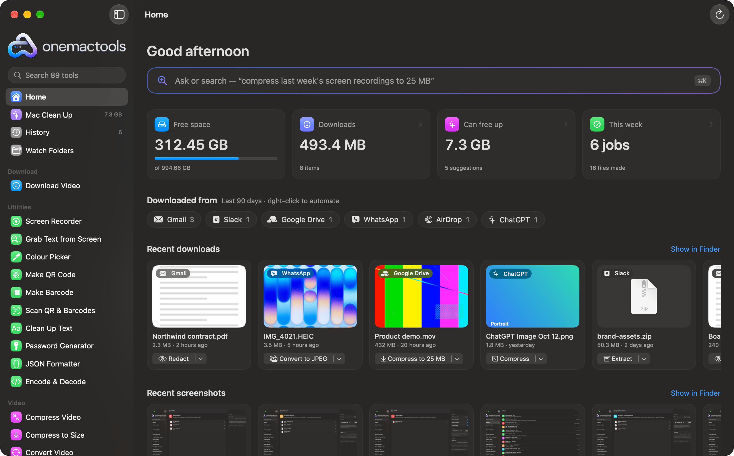Click the Free space usage bar
The height and width of the screenshot is (456, 734).
pyautogui.click(x=216, y=158)
